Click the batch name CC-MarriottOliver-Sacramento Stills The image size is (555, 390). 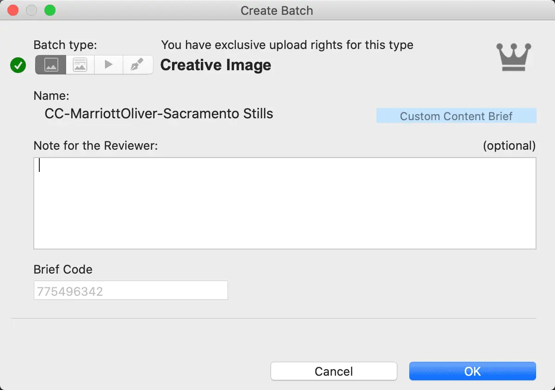click(159, 114)
